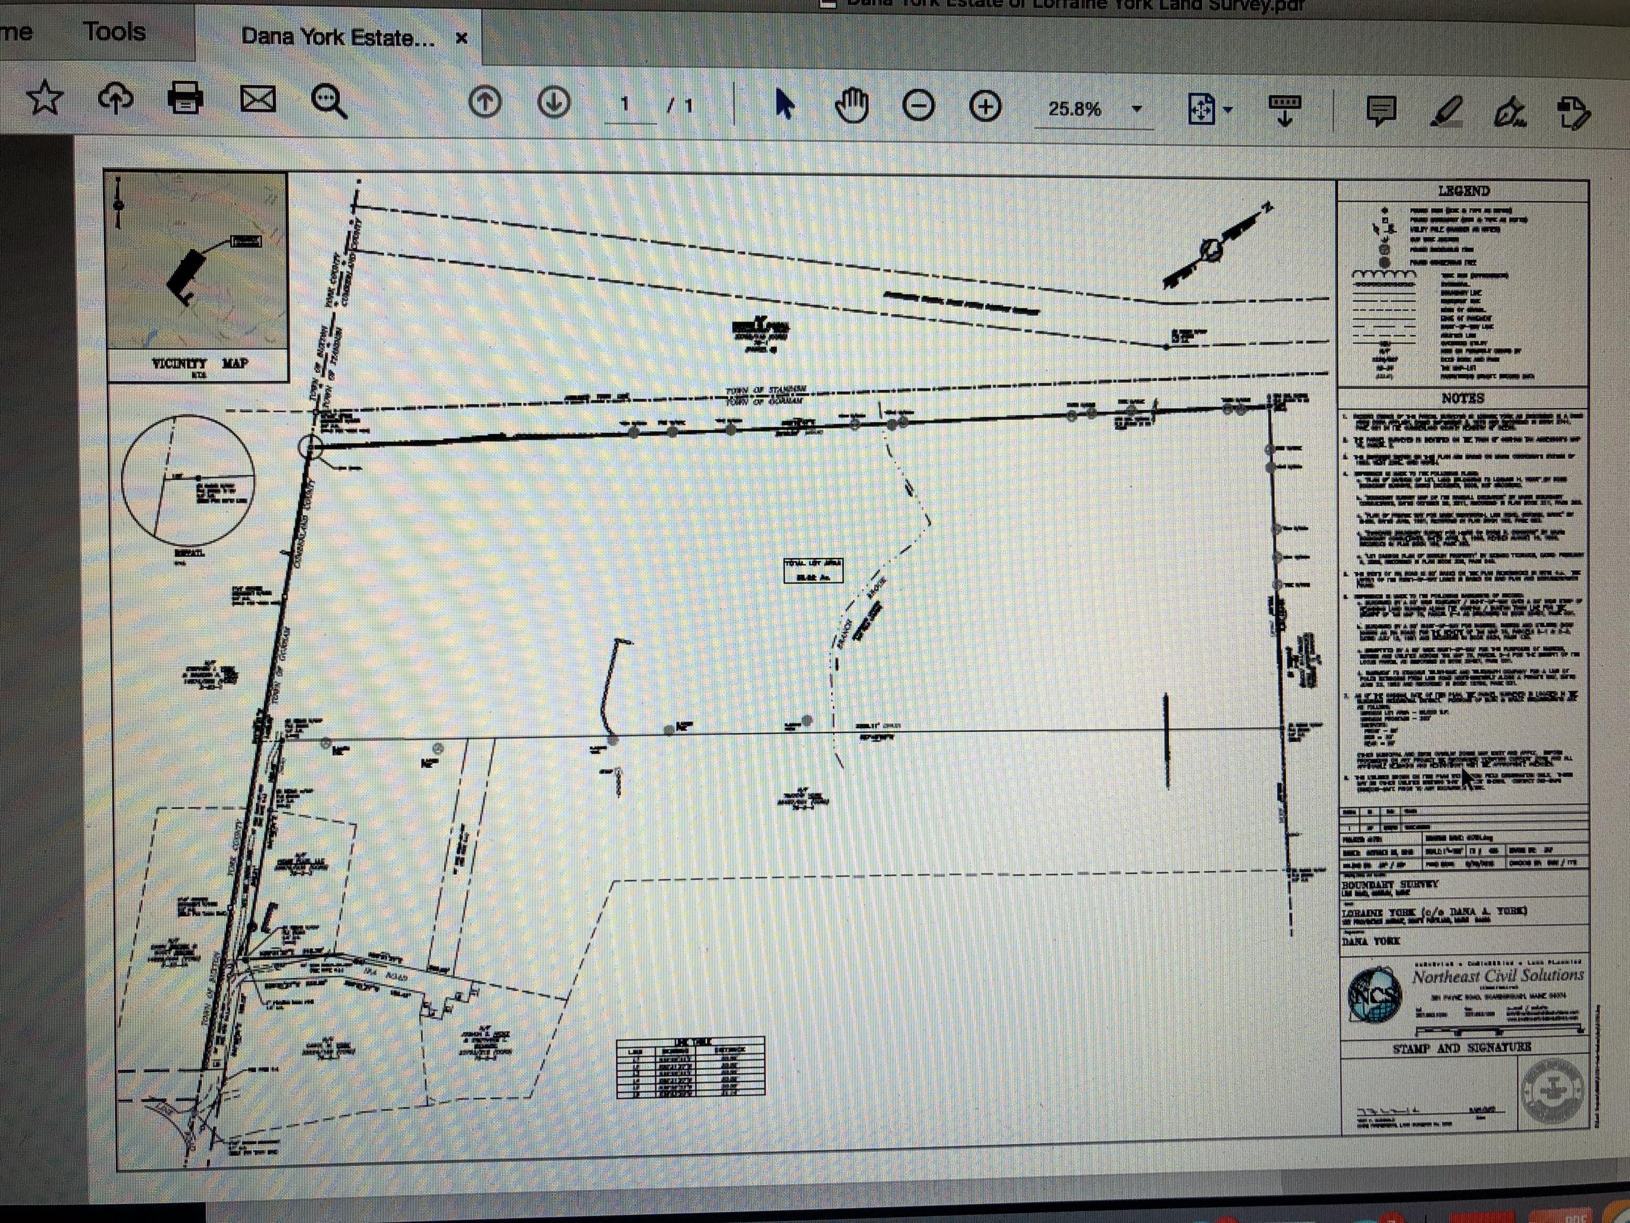Screen dimensions: 1630x1223
Task: Go to previous page arrow
Action: [x=484, y=103]
